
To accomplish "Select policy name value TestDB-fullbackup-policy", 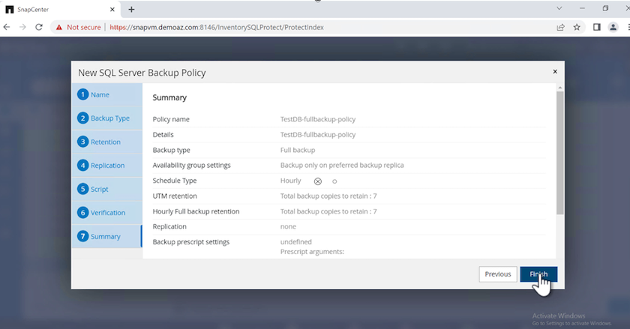I will click(x=318, y=119).
